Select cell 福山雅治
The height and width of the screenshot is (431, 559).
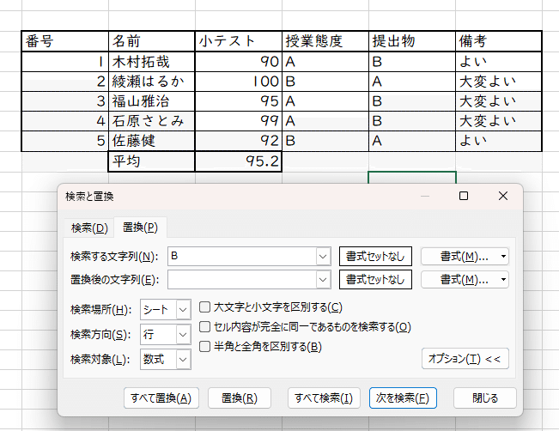tap(152, 101)
